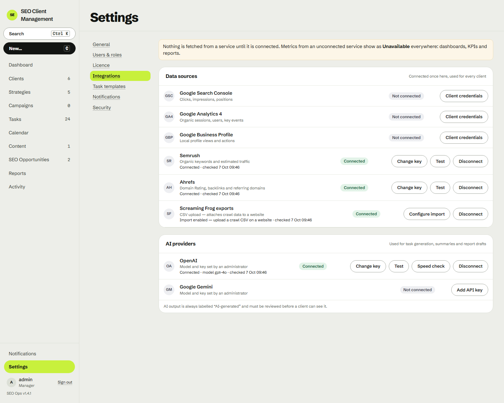Click the AH badge for Ahrefs
This screenshot has height=403, width=504.
tap(169, 188)
